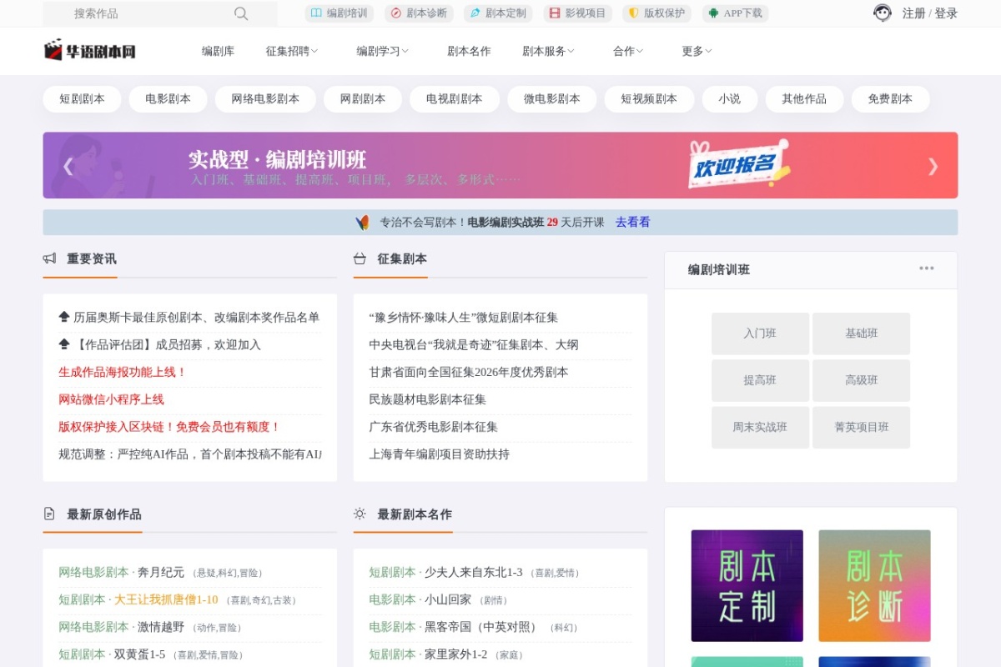Go to 编剧库 in the navigation
The height and width of the screenshot is (667, 1001).
[218, 51]
